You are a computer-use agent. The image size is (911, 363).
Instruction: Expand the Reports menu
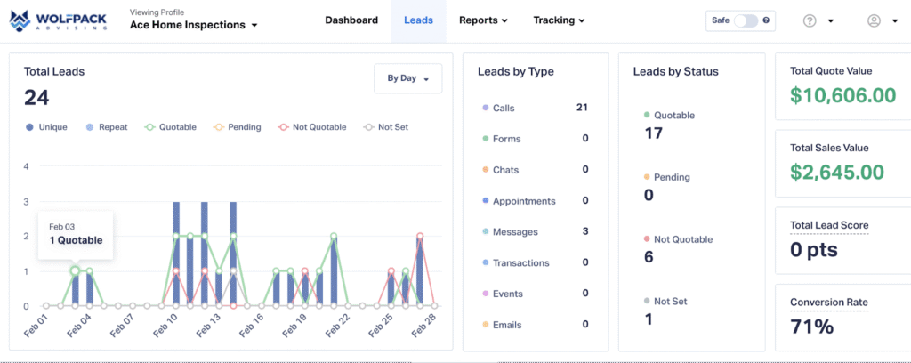tap(483, 20)
